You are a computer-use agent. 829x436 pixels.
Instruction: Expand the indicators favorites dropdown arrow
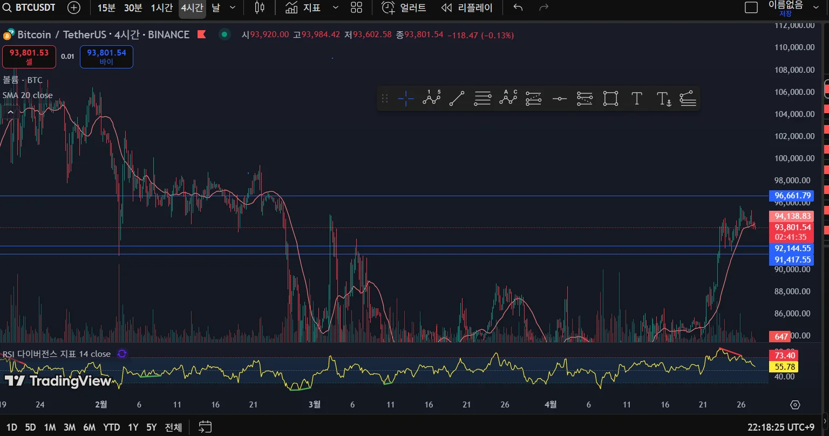click(x=336, y=8)
